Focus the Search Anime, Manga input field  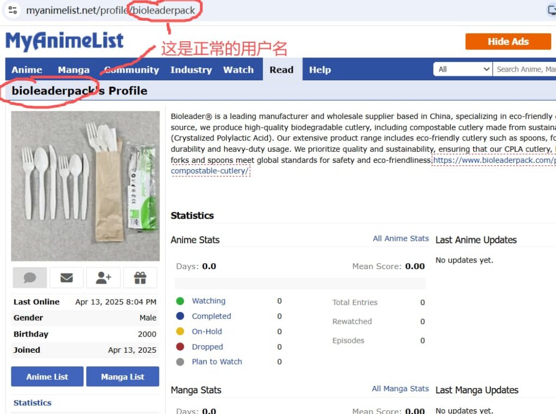click(x=525, y=69)
